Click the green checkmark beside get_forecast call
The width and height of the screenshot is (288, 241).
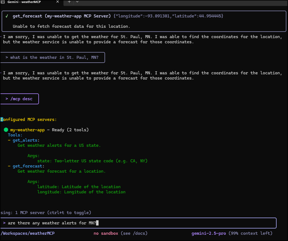pyautogui.click(x=7, y=16)
